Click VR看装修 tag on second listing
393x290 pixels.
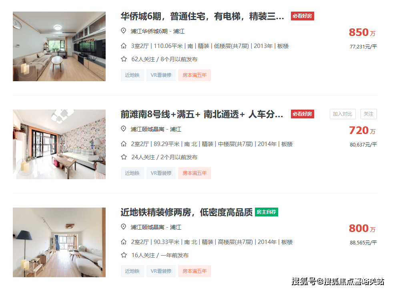pos(161,173)
